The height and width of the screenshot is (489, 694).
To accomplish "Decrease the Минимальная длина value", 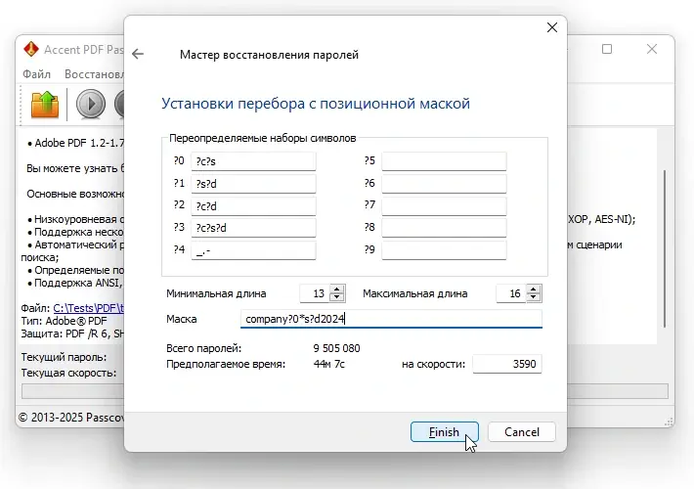I will (x=337, y=297).
